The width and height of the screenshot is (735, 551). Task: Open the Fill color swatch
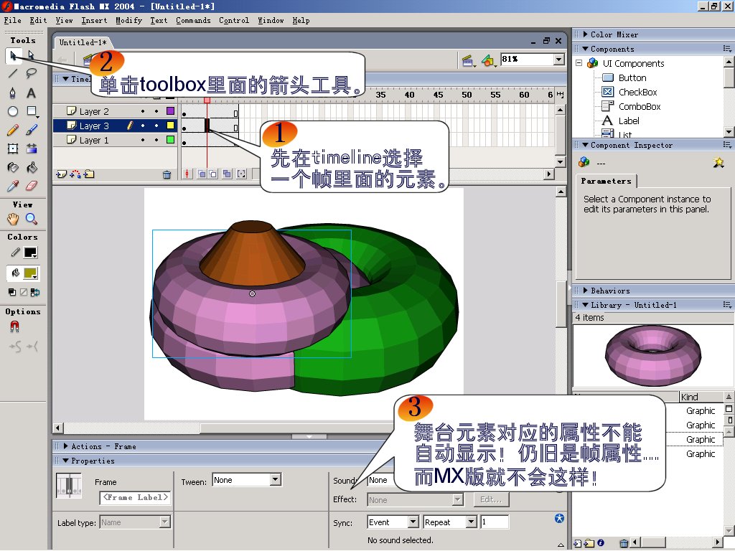pyautogui.click(x=30, y=273)
